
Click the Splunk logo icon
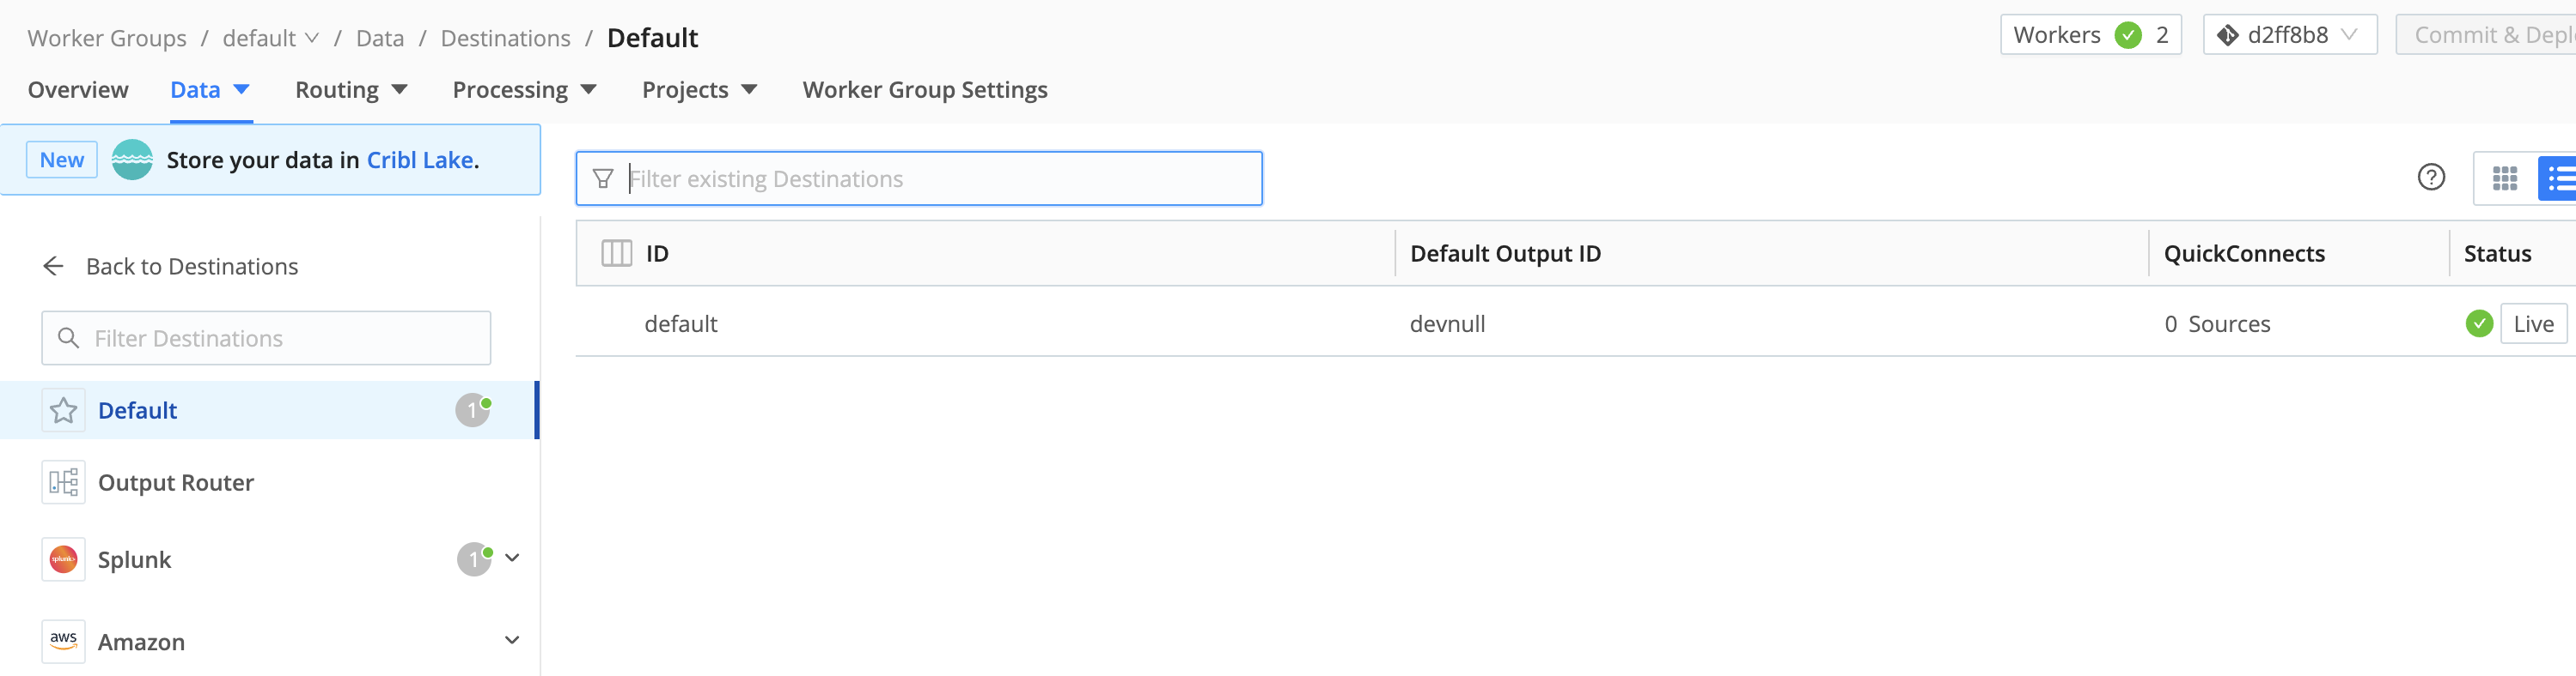coord(63,560)
